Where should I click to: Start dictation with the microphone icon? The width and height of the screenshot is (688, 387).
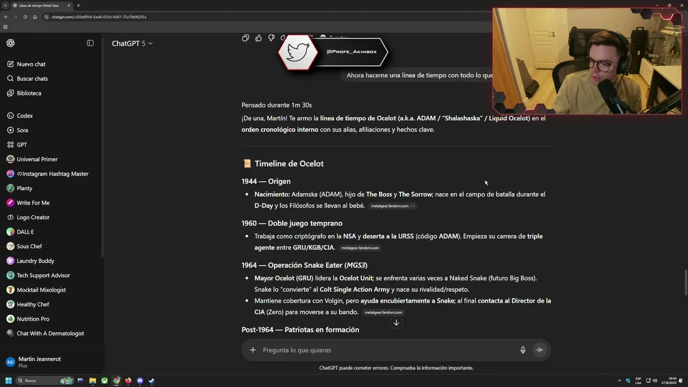[x=522, y=350]
